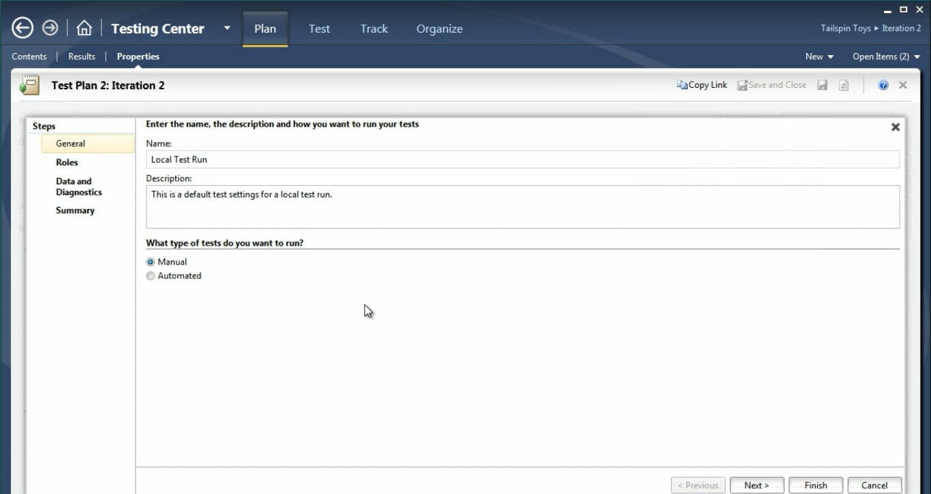The image size is (931, 494).
Task: Go to the Home icon
Action: (x=84, y=28)
